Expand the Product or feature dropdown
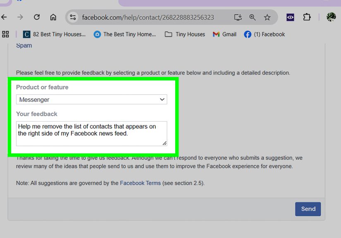This screenshot has height=238, width=341. point(92,99)
